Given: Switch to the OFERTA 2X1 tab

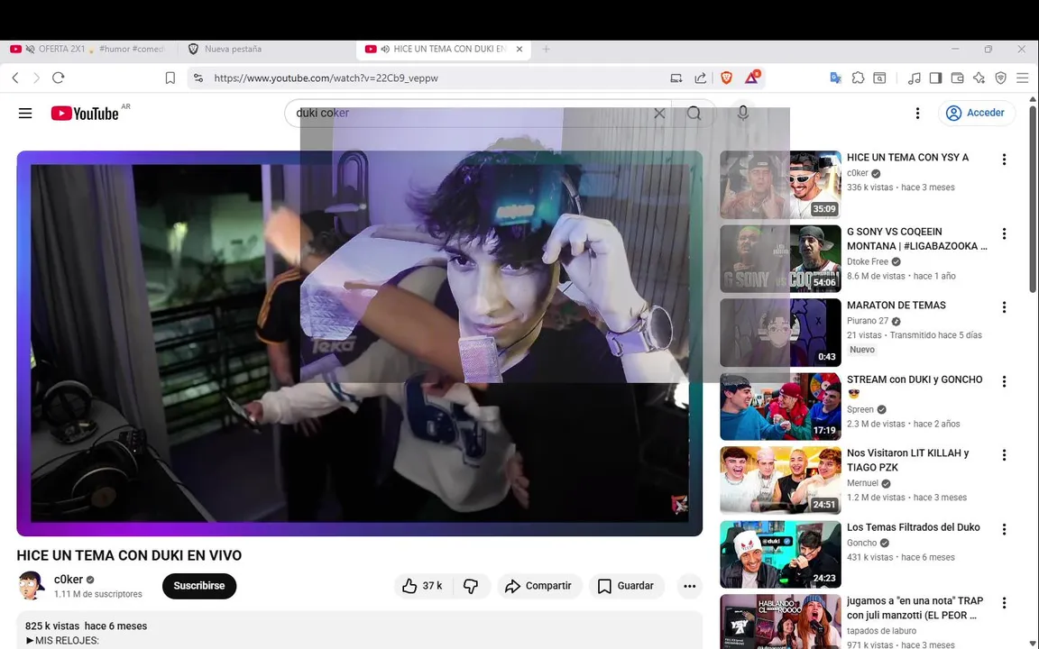Looking at the screenshot, I should (x=87, y=49).
